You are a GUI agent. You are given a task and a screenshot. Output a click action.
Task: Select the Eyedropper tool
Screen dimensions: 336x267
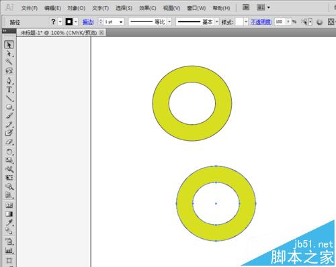click(x=9, y=223)
